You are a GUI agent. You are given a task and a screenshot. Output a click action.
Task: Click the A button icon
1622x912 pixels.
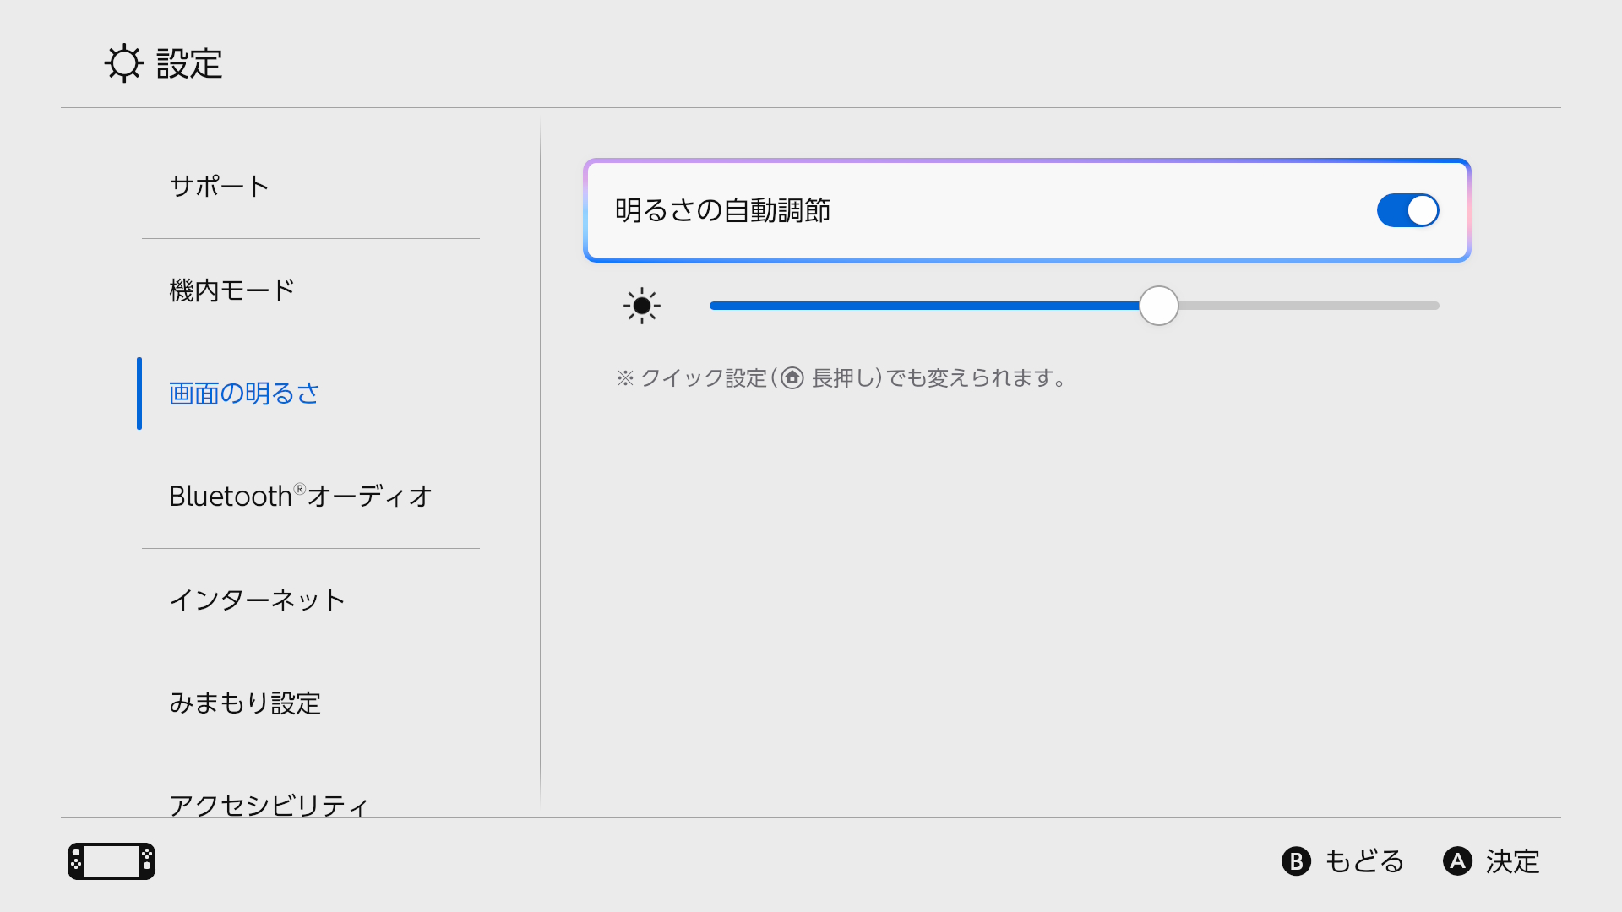click(x=1457, y=861)
